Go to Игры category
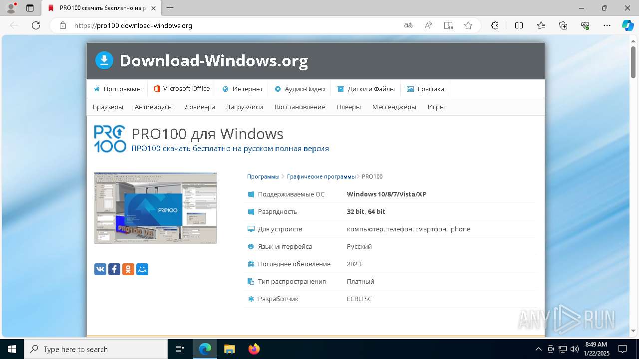The height and width of the screenshot is (359, 639). tap(436, 107)
